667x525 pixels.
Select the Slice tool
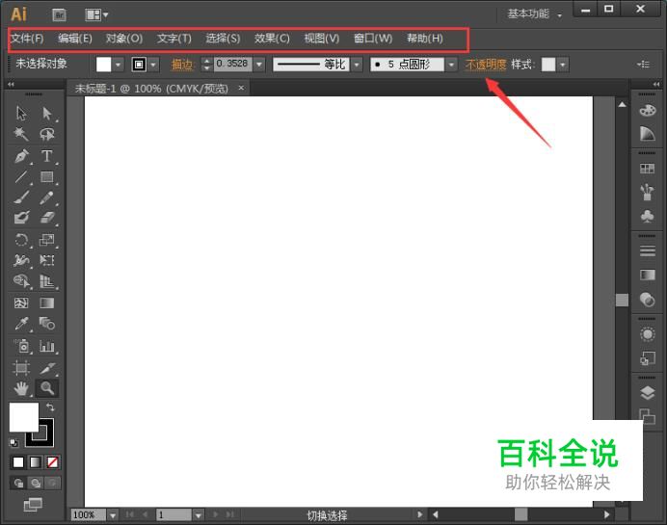coord(47,367)
